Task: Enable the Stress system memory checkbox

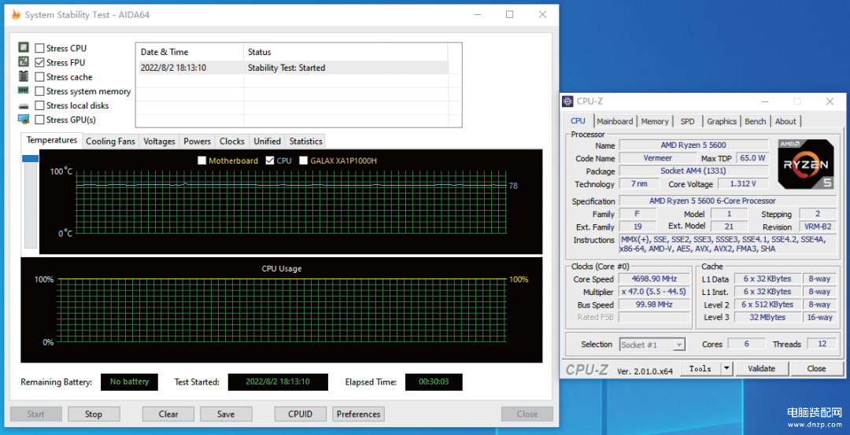Action: [39, 91]
